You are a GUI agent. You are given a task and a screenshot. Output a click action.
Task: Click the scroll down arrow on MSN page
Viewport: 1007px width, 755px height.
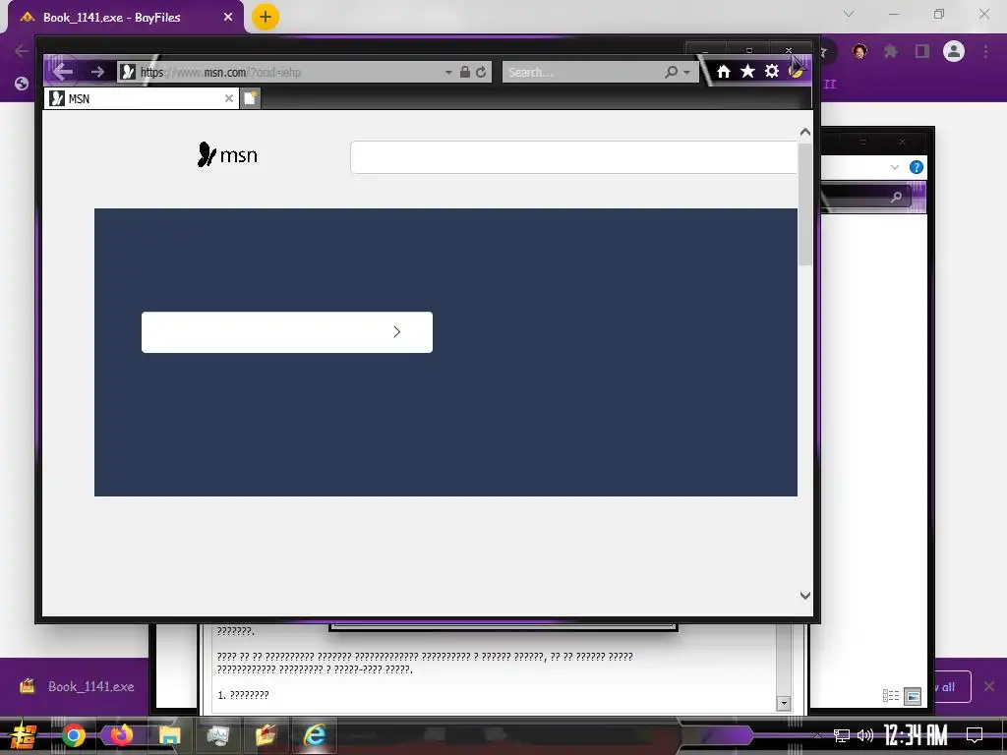pyautogui.click(x=804, y=595)
